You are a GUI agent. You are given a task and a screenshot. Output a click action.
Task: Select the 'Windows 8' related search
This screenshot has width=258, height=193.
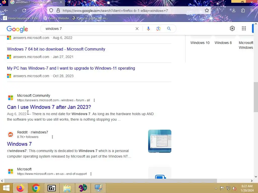coord(223,43)
